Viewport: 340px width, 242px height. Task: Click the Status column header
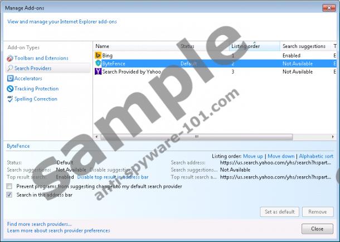(203, 46)
